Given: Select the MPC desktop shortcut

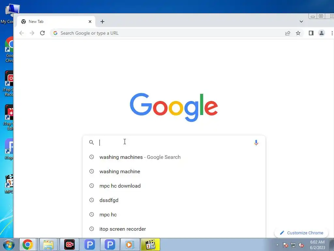Looking at the screenshot, I should pyautogui.click(x=9, y=184).
